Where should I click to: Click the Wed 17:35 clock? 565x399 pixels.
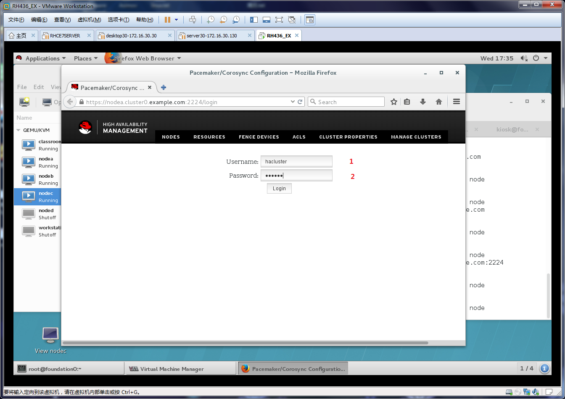pyautogui.click(x=497, y=58)
